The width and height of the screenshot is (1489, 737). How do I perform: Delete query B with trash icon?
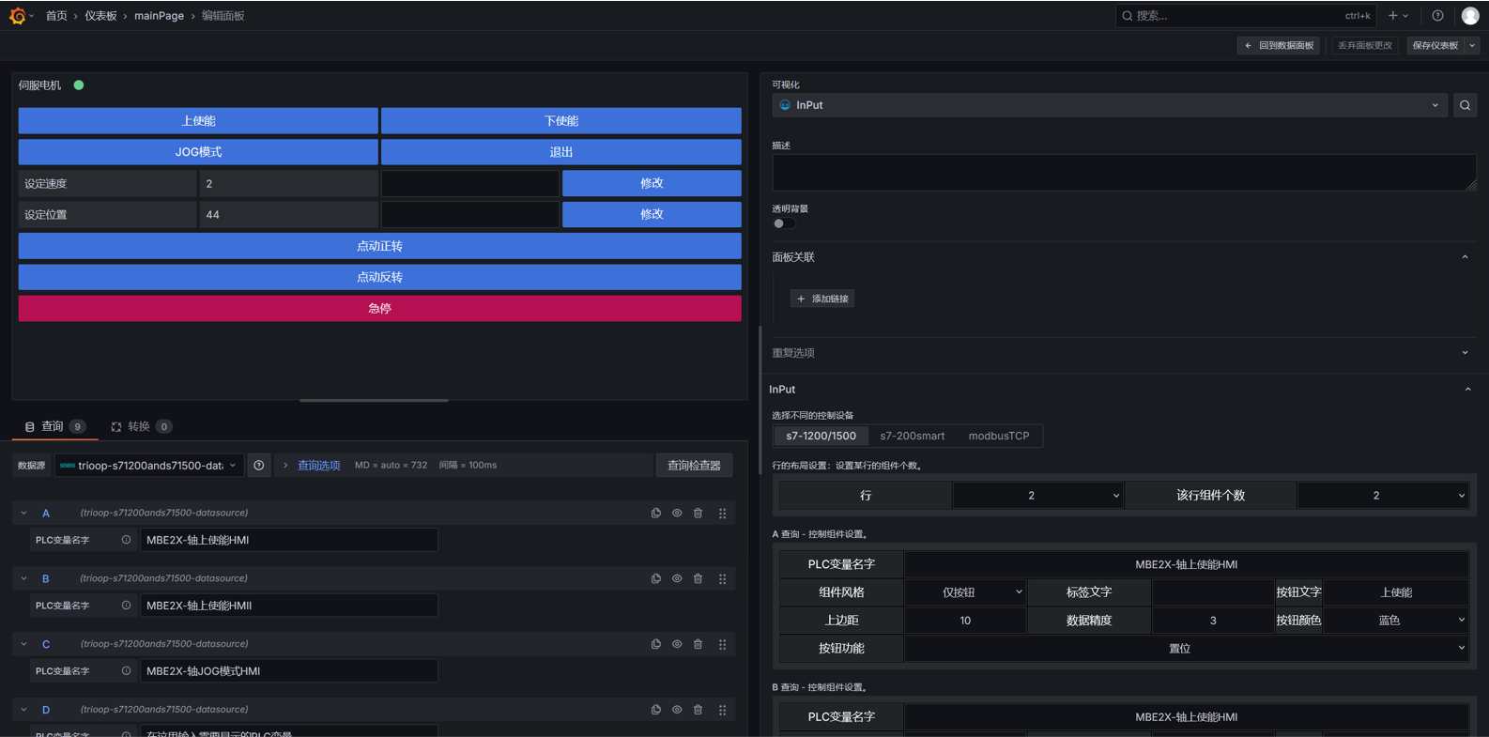click(698, 579)
